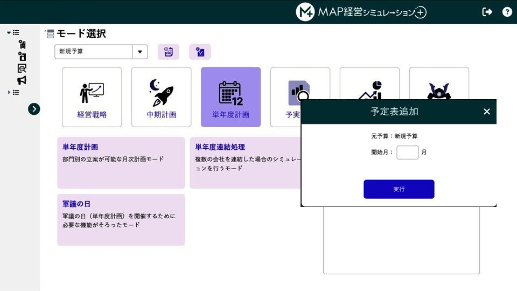
Task: Click the 開始月 input field
Action: 407,153
